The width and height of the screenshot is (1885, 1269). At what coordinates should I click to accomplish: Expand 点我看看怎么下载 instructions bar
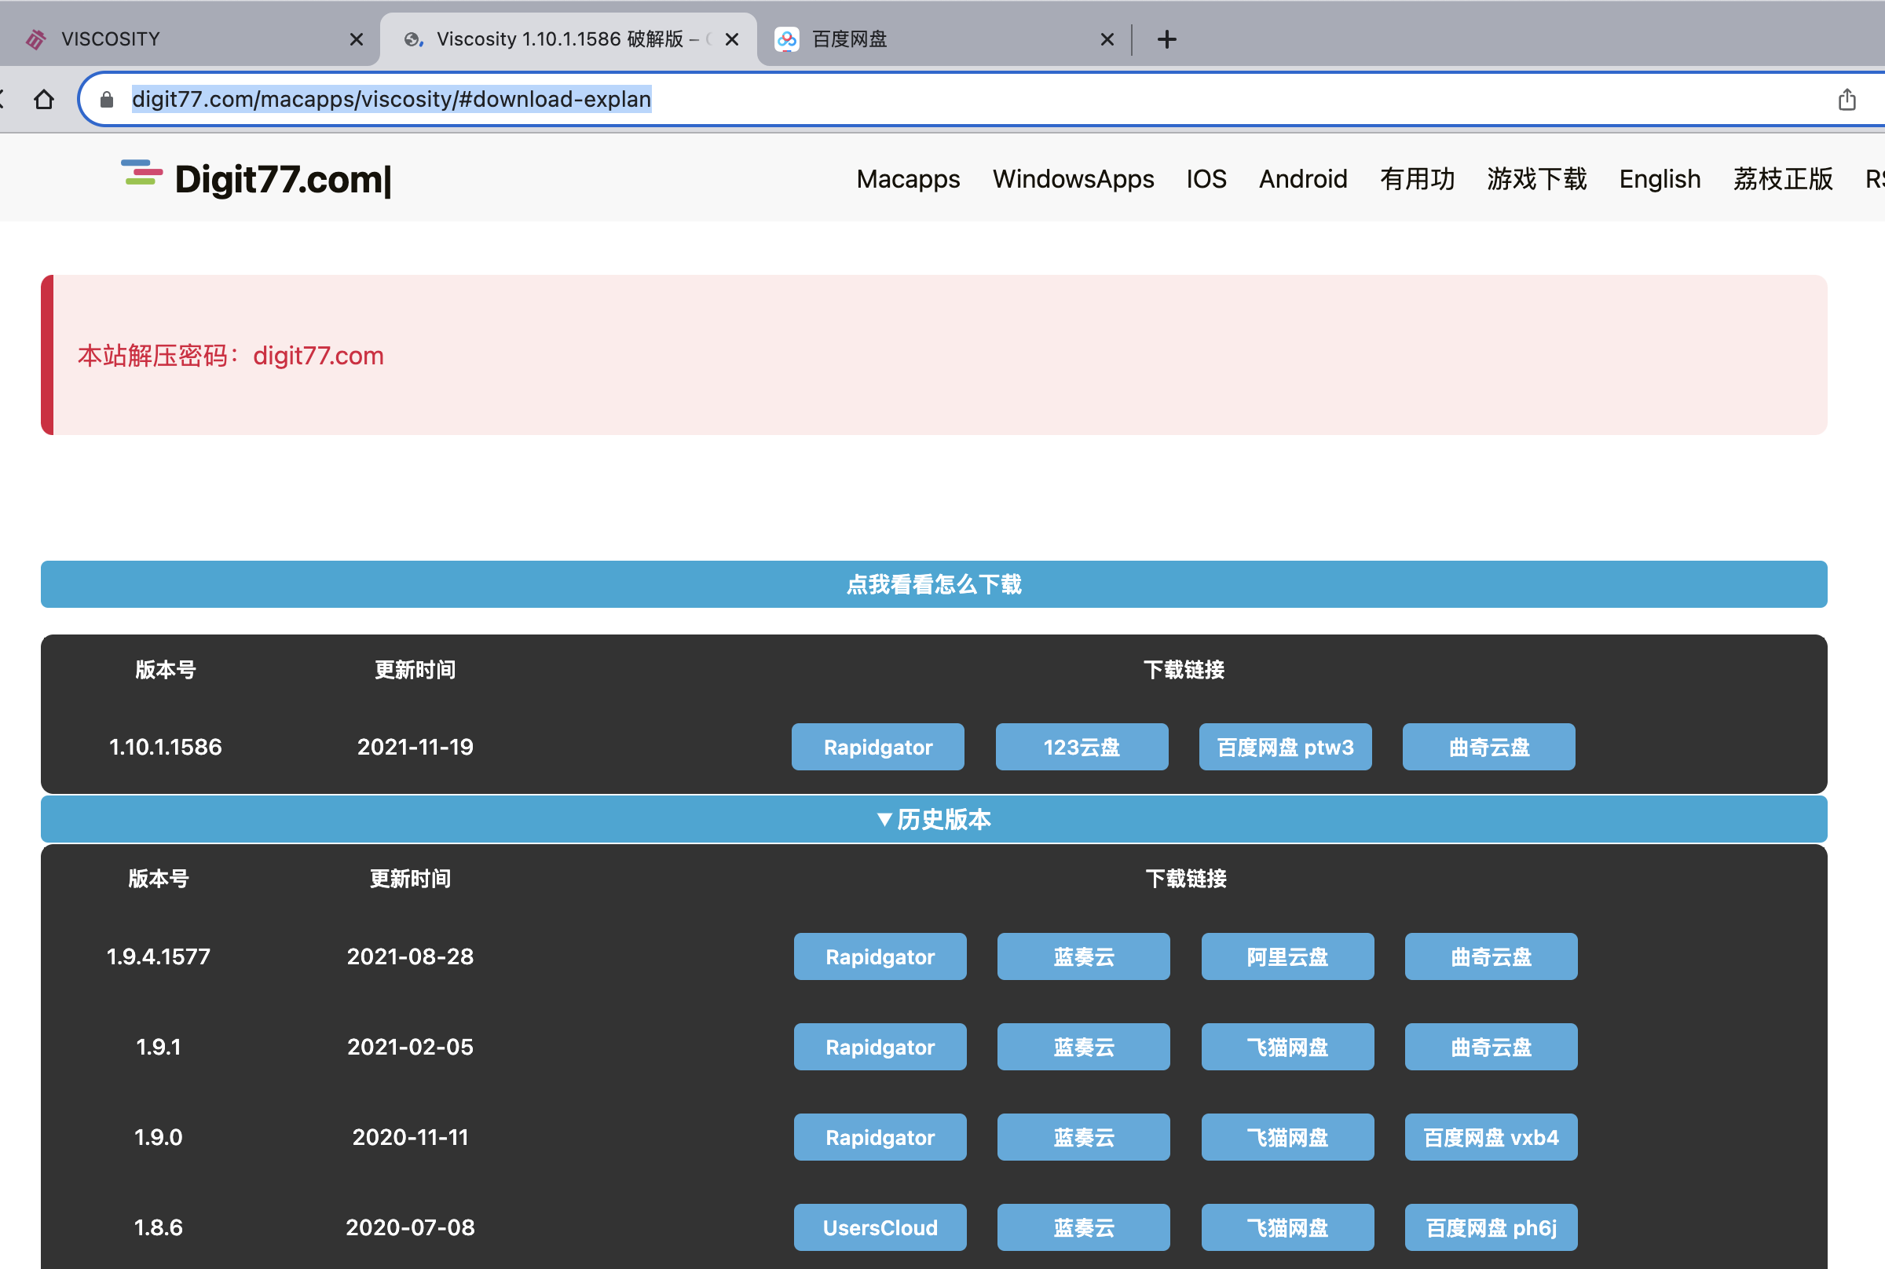click(933, 584)
